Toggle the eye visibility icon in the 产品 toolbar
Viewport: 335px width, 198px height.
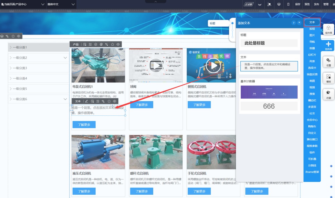(118, 44)
